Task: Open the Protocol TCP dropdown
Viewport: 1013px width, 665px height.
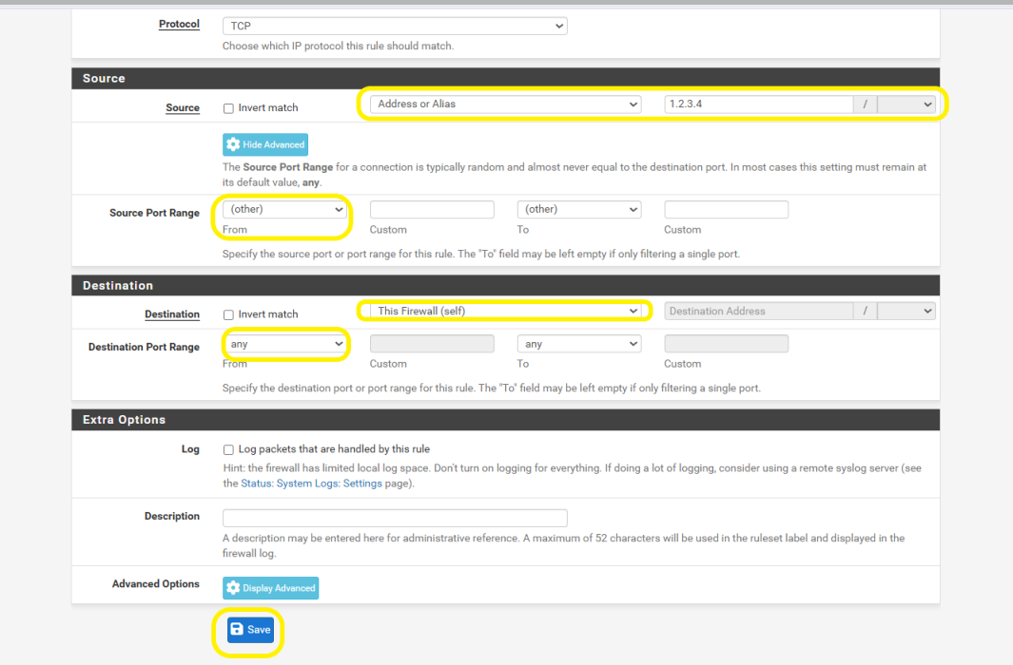Action: 395,27
